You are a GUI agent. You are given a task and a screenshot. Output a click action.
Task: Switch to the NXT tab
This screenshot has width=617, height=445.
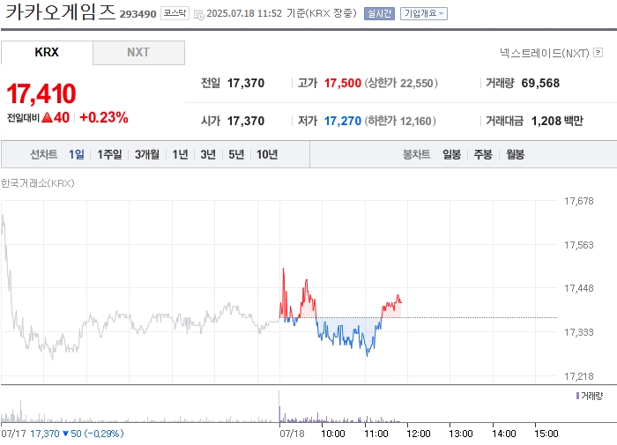[x=138, y=52]
